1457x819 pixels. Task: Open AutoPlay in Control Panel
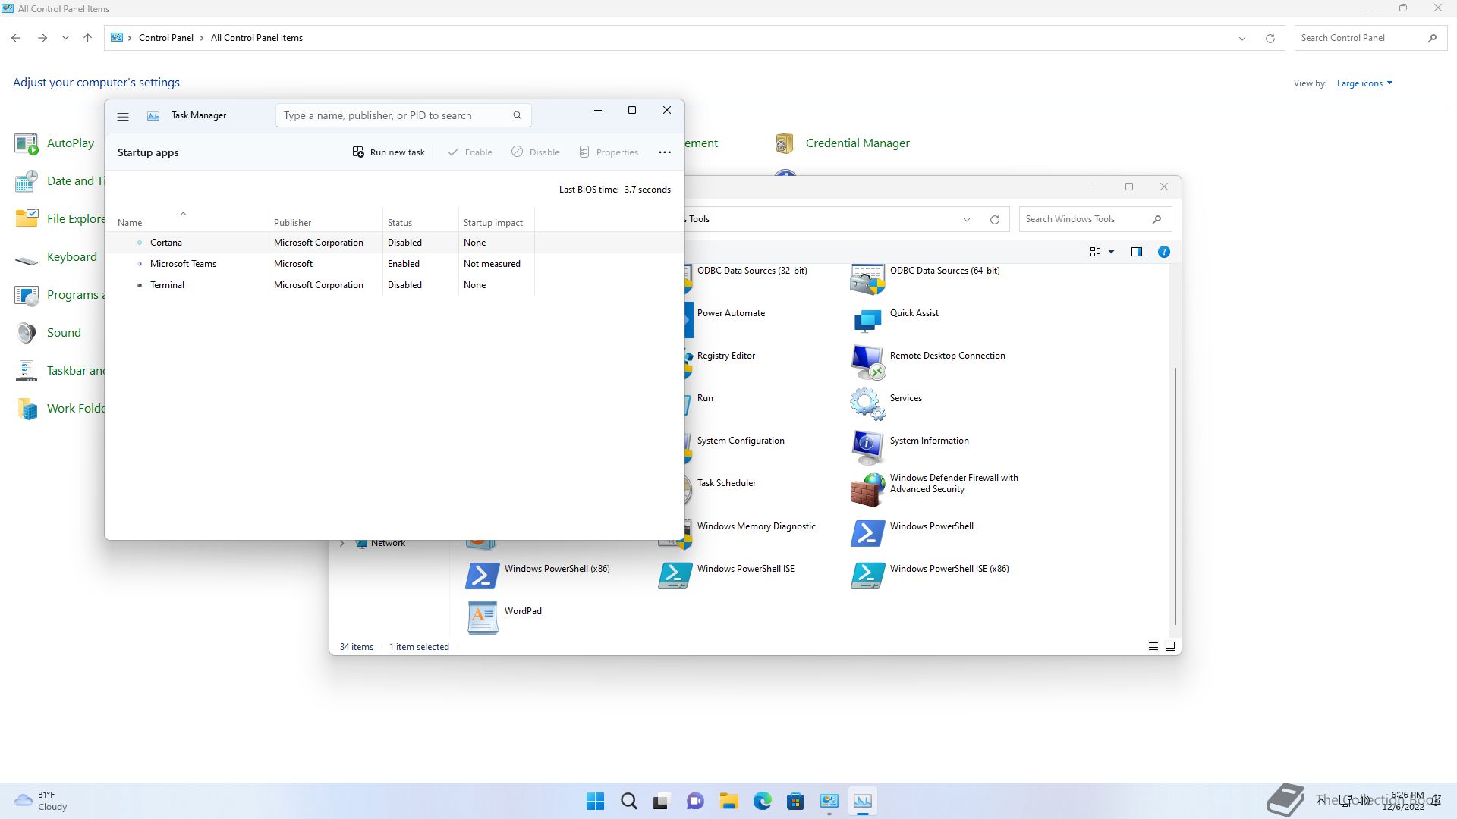click(55, 143)
